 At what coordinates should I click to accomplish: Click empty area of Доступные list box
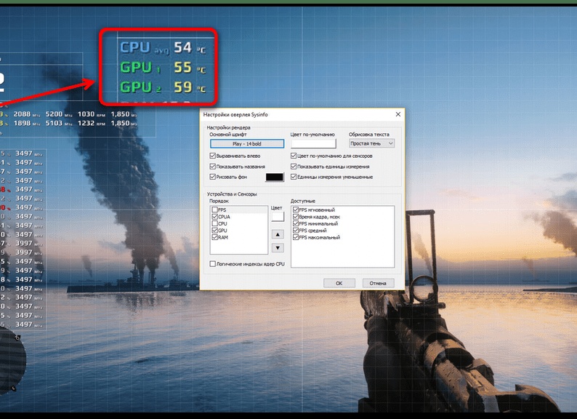342,255
